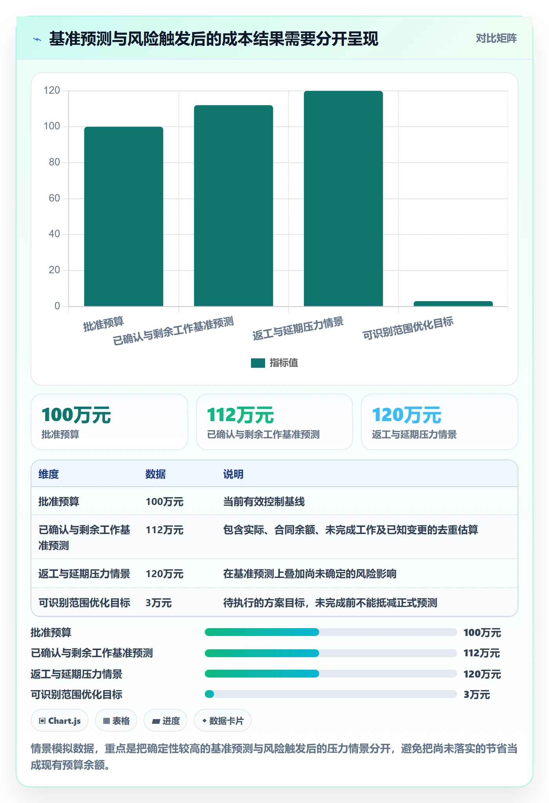Screen dimensions: 549x803
Task: Click the 表格 tag
Action: pos(116,720)
